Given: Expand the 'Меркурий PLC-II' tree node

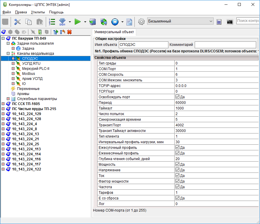Looking at the screenshot, I should coord(13,69).
